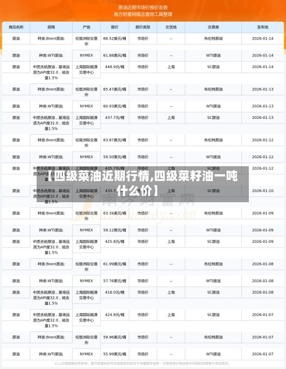Viewport: 286px width, 369px height.
Task: Select 上海 delivery place in the 418.0元/桶 row
Action: 171,292
